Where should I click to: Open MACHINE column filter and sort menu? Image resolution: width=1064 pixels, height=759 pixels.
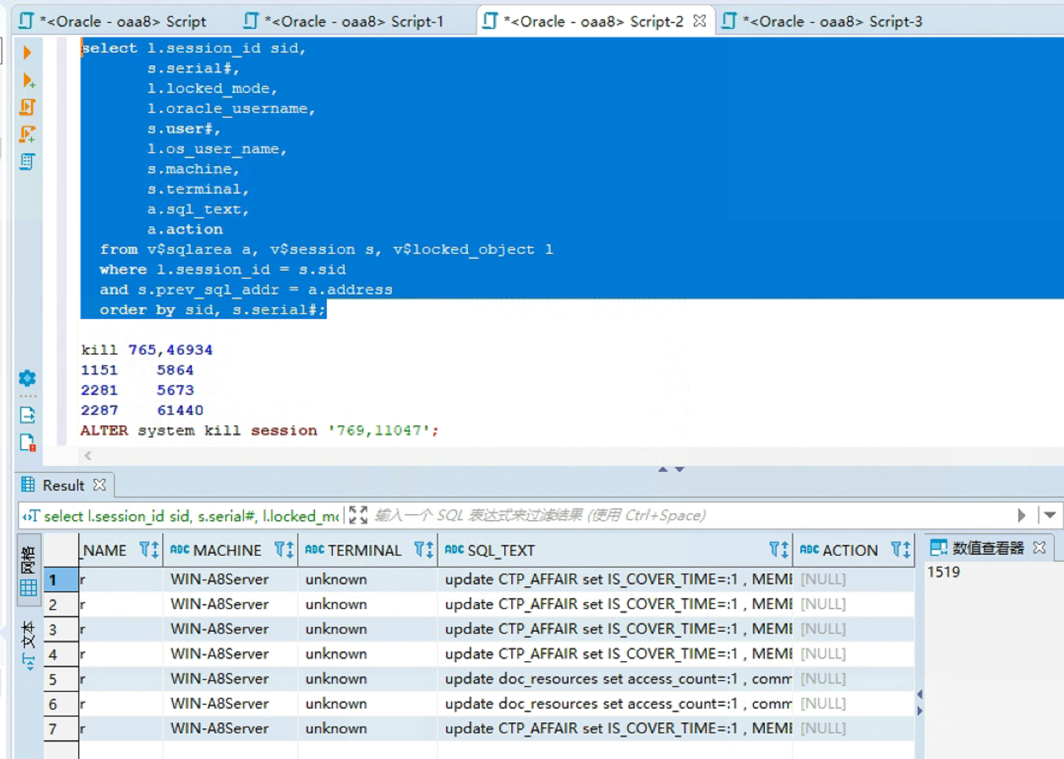(x=284, y=550)
